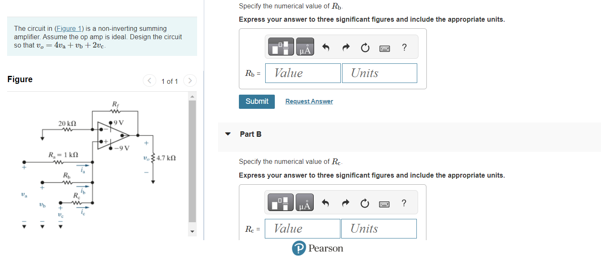
Task: Click the help question mark in Part B toolbar
Action: 404,203
